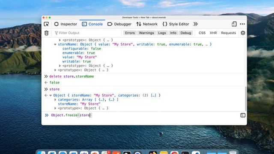Enable the XHR filter
Screen dimensions: 274x154
[x=213, y=33]
